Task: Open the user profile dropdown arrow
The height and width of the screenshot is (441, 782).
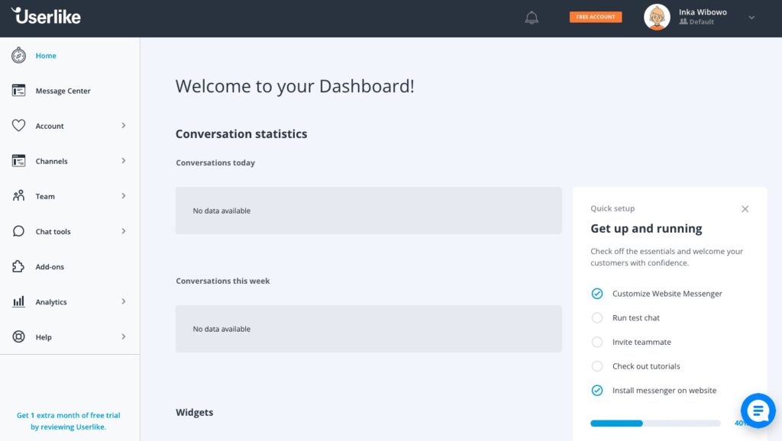Action: pyautogui.click(x=751, y=18)
